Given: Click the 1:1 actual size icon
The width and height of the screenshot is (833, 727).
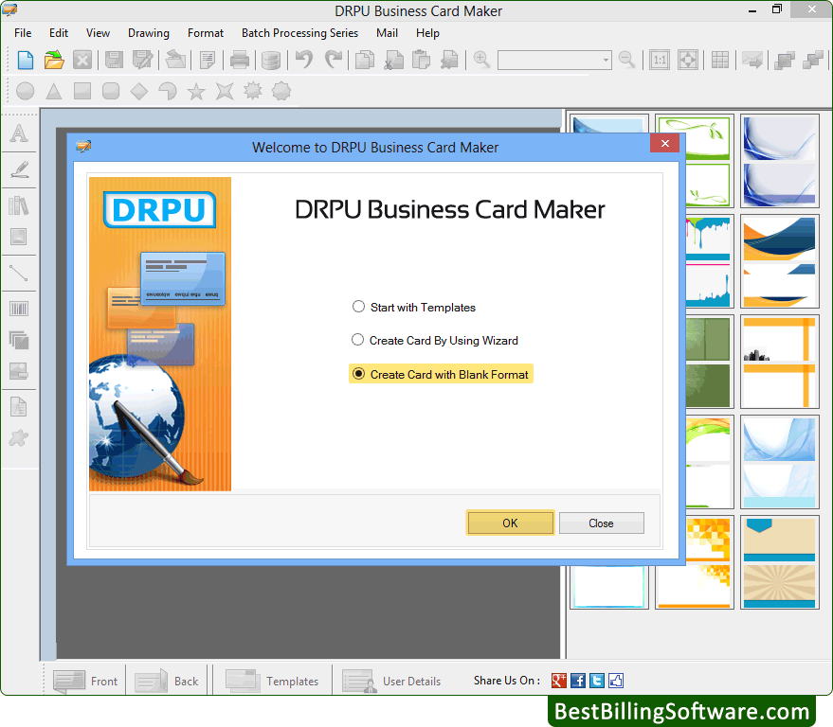Looking at the screenshot, I should pyautogui.click(x=660, y=60).
